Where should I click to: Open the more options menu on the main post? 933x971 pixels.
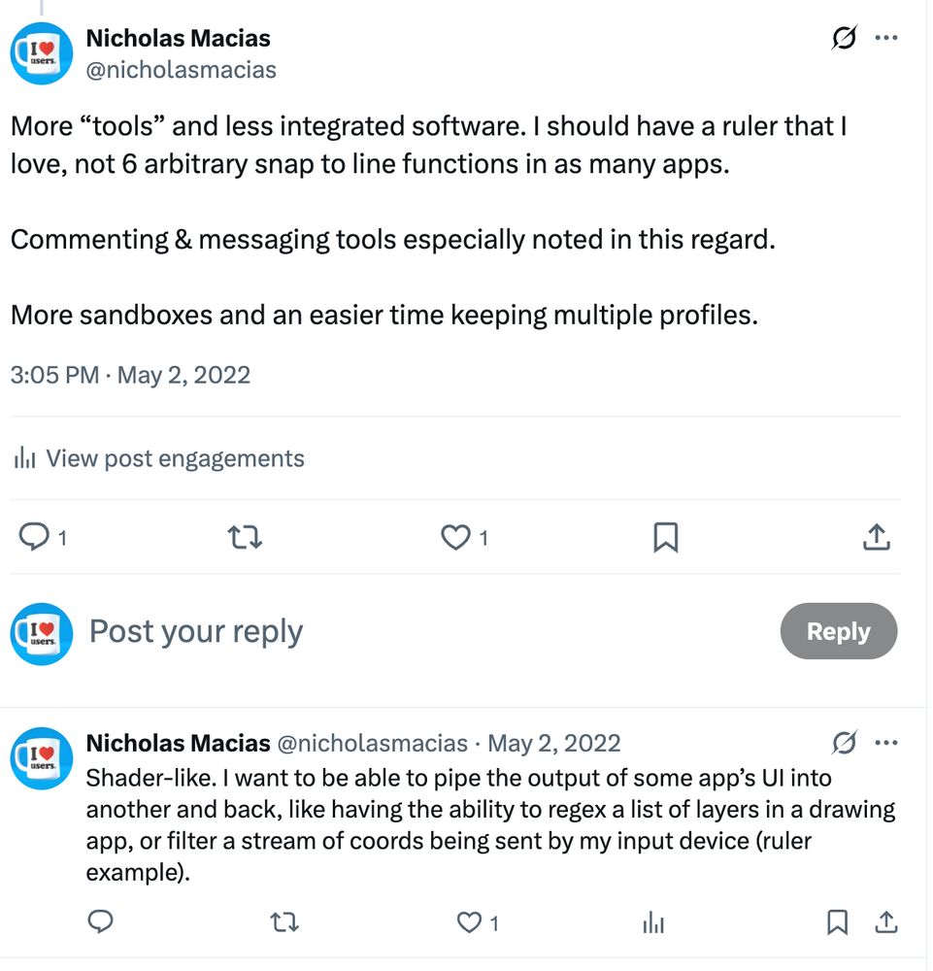point(886,37)
